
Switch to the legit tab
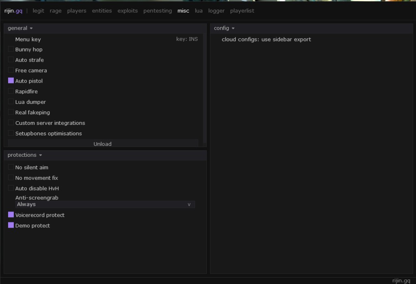[x=39, y=11]
